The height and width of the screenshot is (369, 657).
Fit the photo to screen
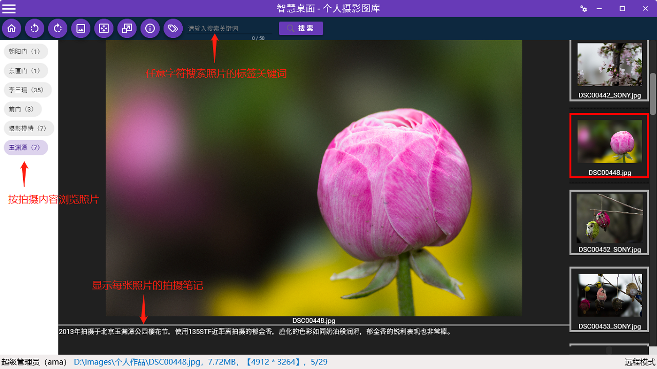104,28
